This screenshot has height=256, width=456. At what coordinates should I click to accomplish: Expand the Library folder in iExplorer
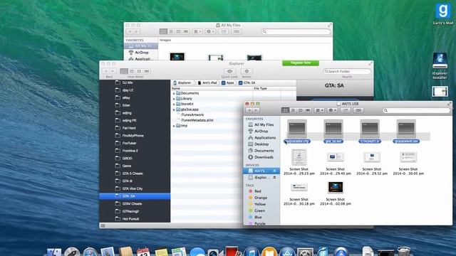pyautogui.click(x=174, y=99)
